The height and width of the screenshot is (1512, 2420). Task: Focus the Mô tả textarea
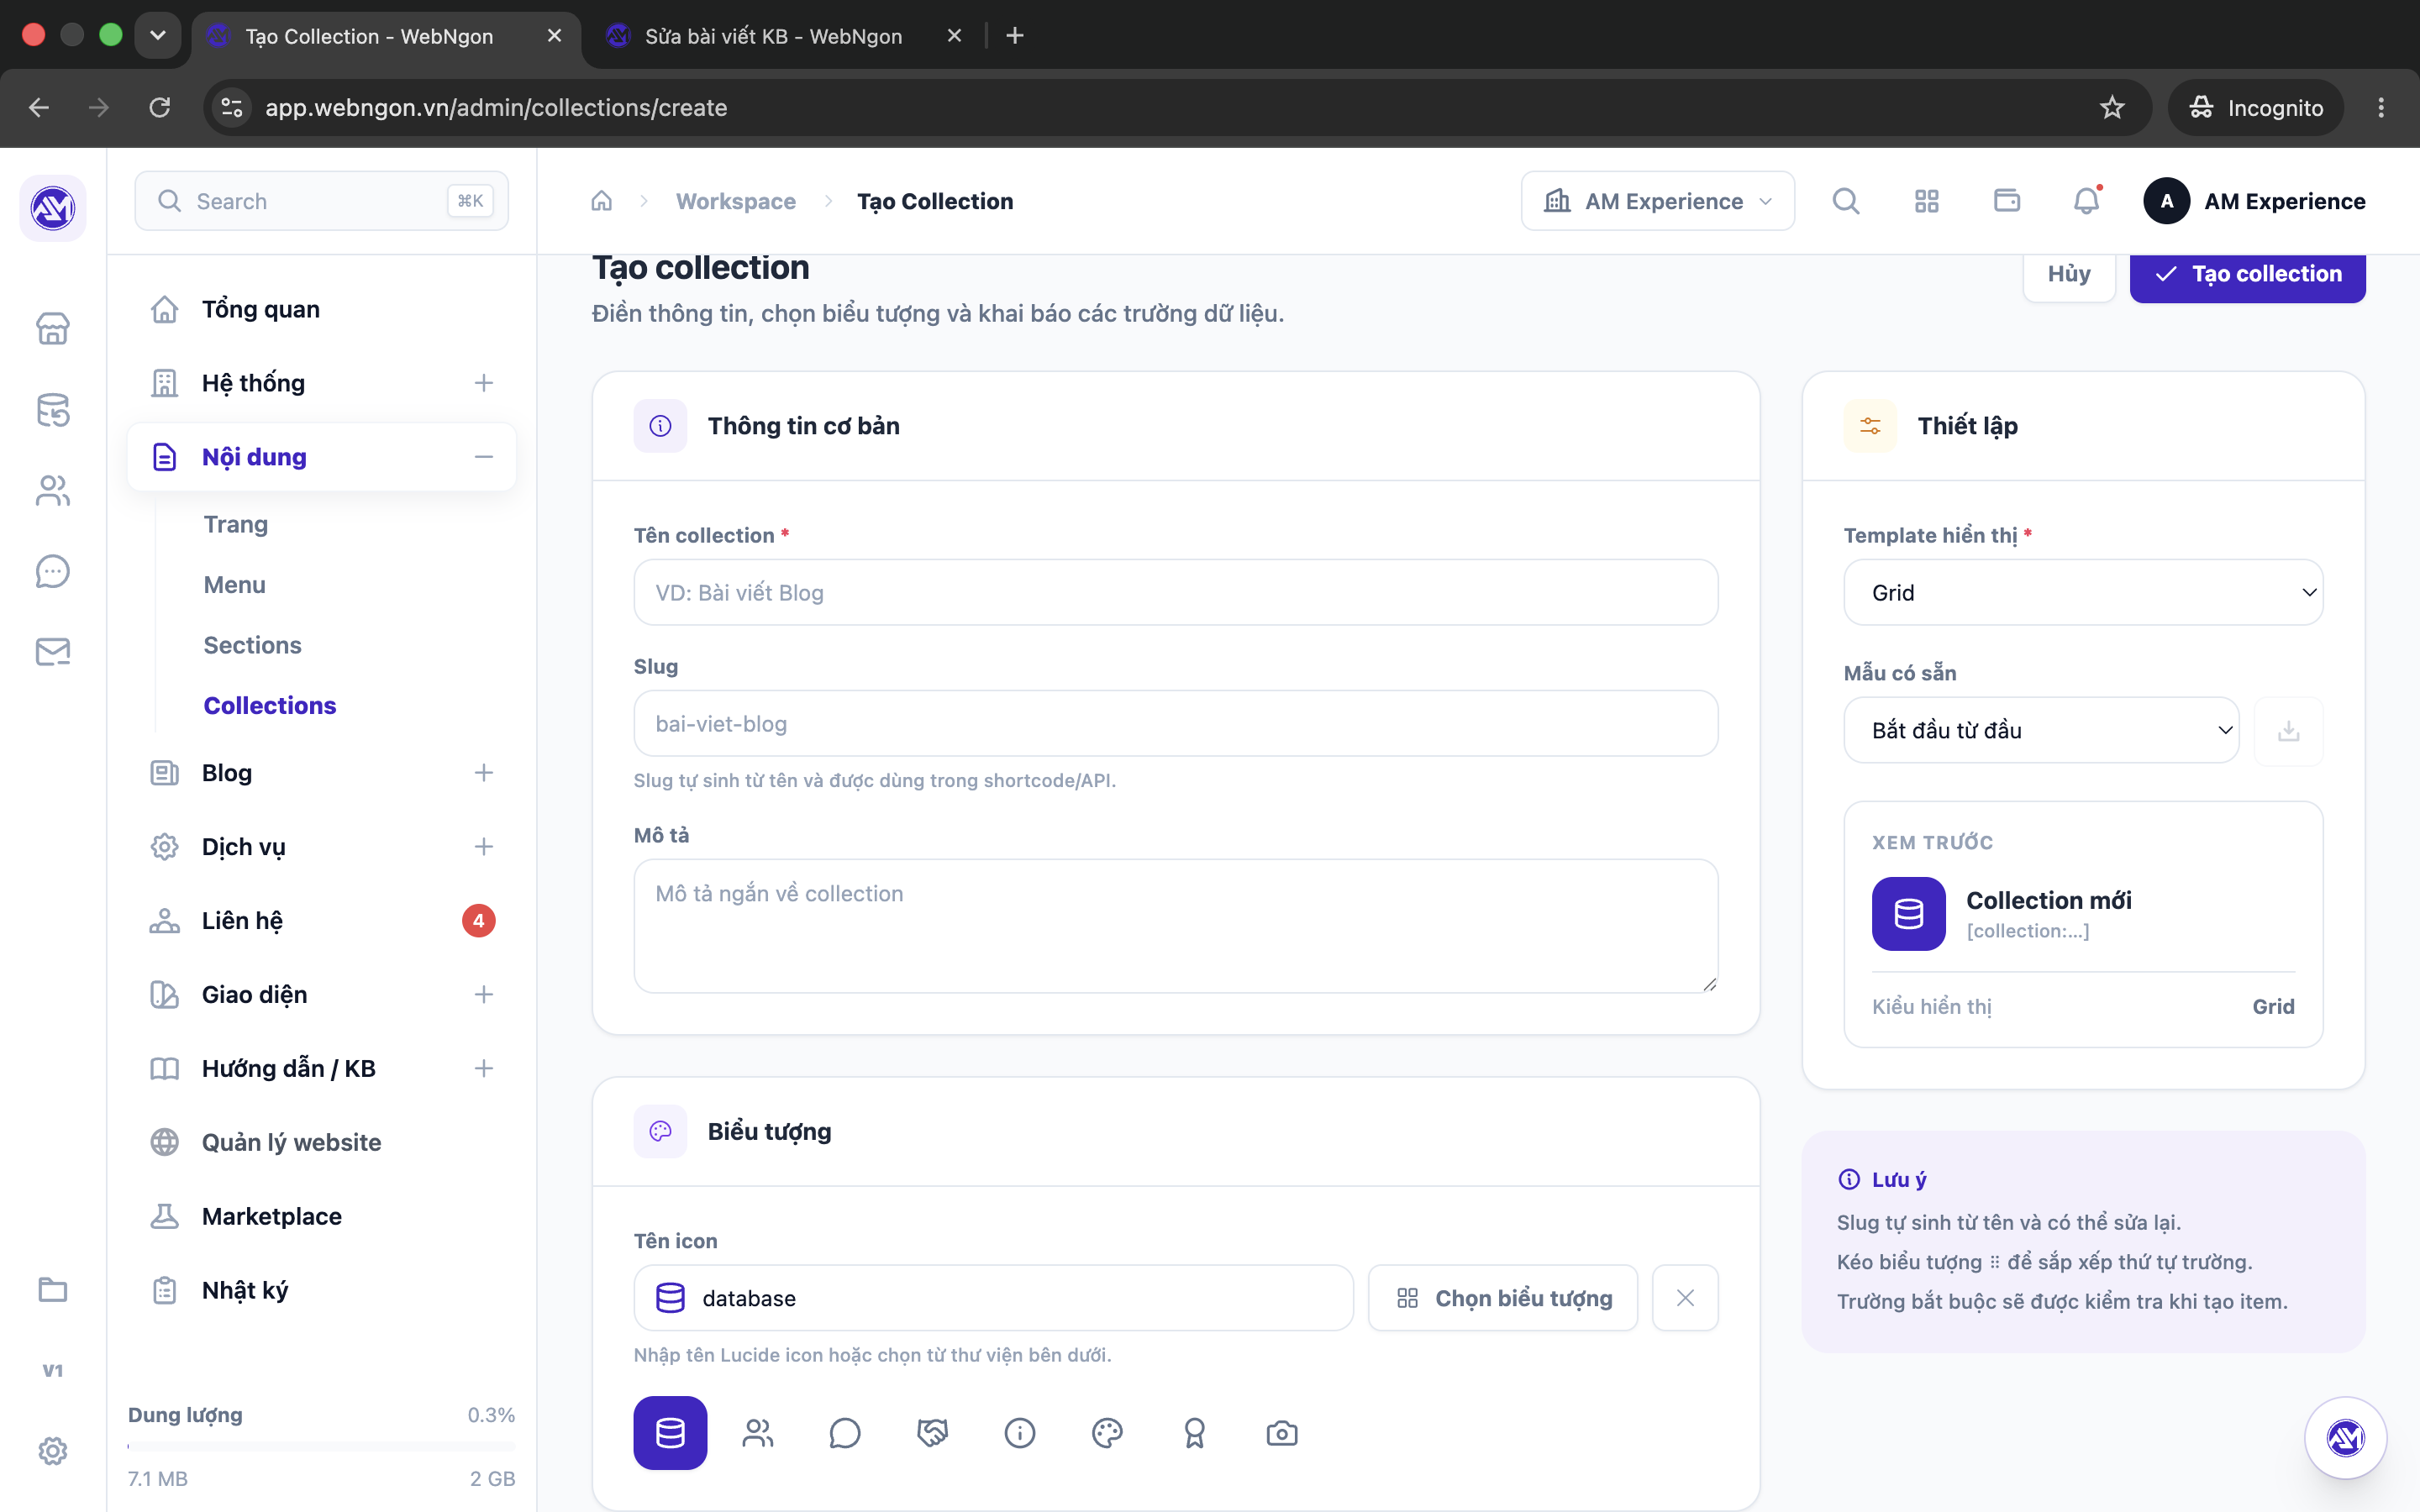point(1176,926)
